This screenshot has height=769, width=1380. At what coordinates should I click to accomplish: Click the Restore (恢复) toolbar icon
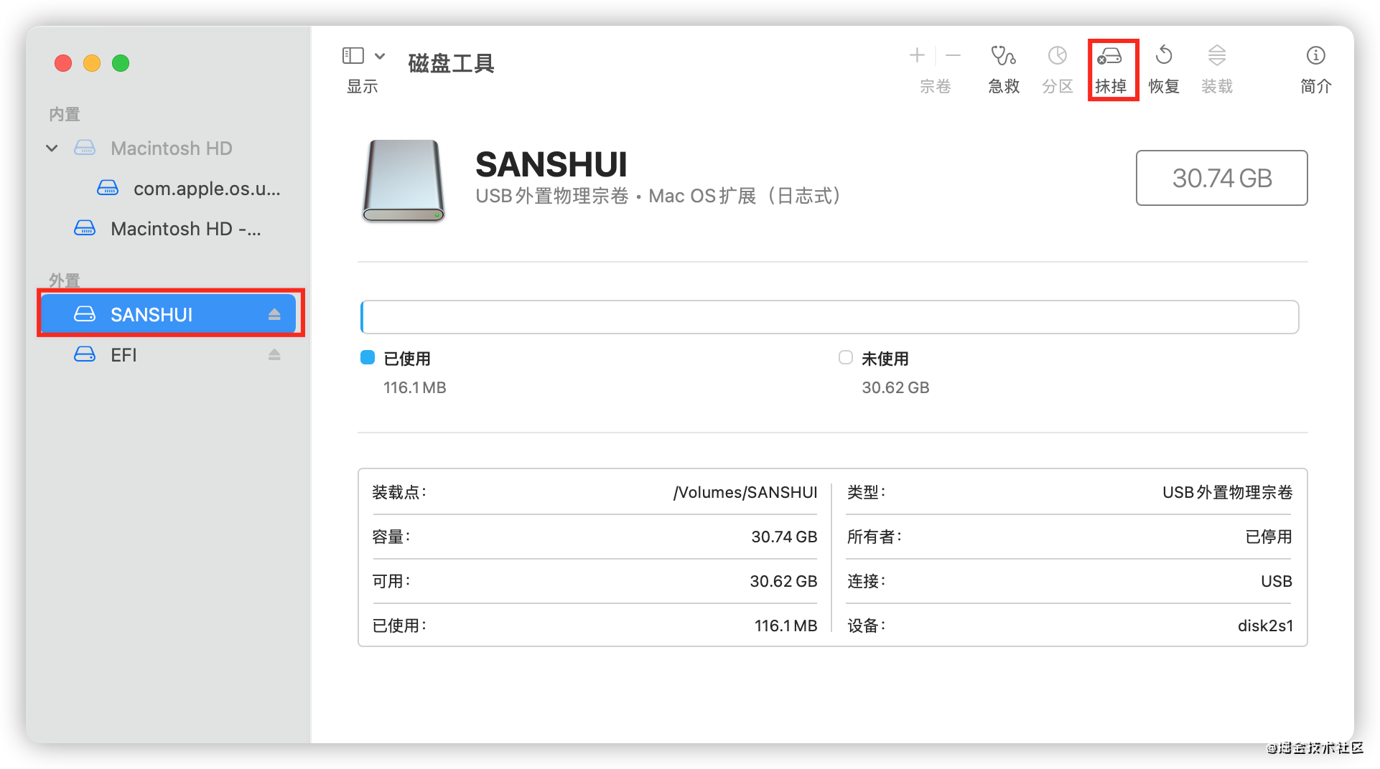pos(1164,55)
